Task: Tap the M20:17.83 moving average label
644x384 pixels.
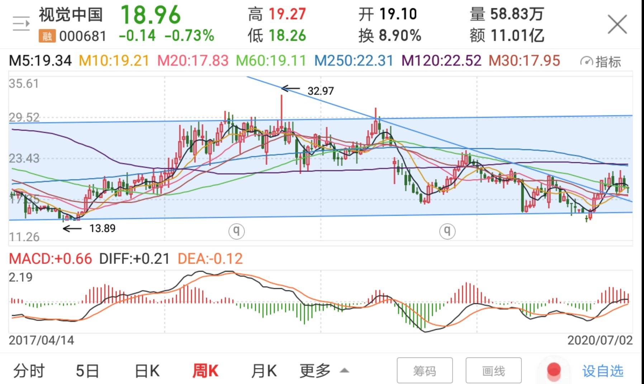Action: [193, 61]
